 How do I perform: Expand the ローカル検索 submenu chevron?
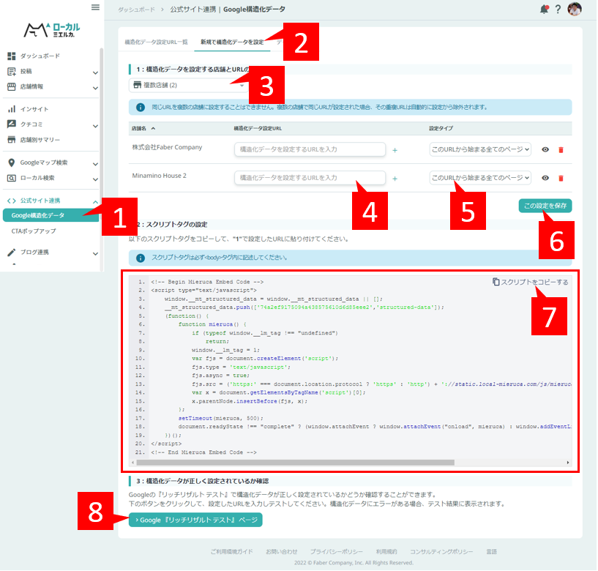[95, 179]
